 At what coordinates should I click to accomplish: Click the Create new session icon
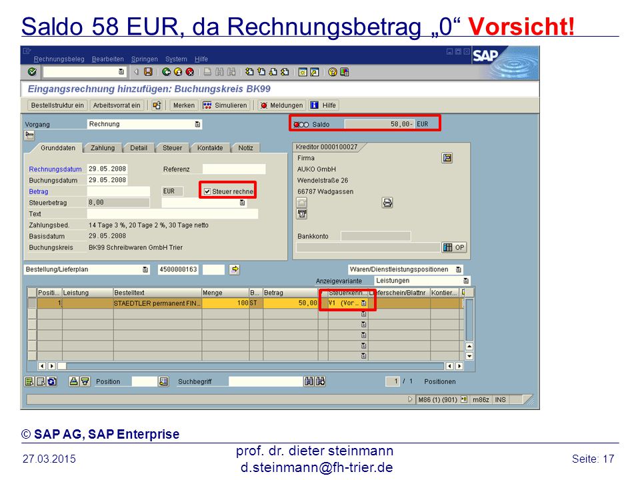click(303, 72)
